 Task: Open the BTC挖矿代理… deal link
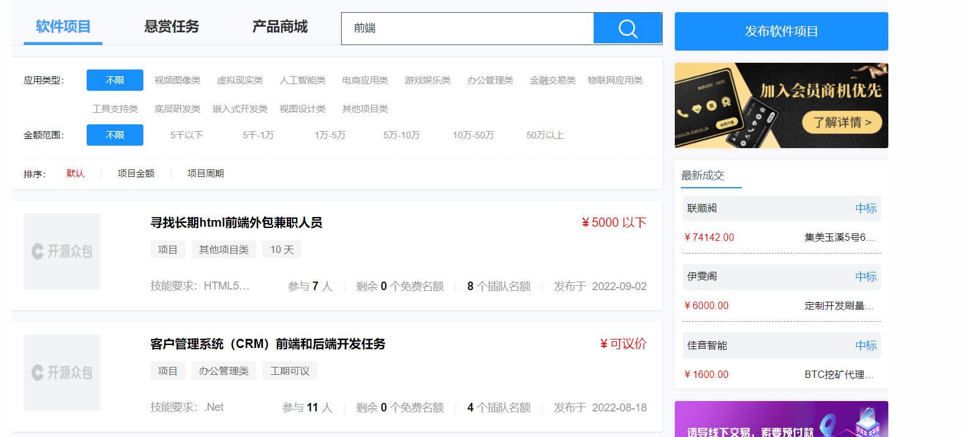840,374
